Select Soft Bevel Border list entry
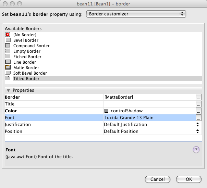The height and width of the screenshot is (188, 207). (30, 73)
